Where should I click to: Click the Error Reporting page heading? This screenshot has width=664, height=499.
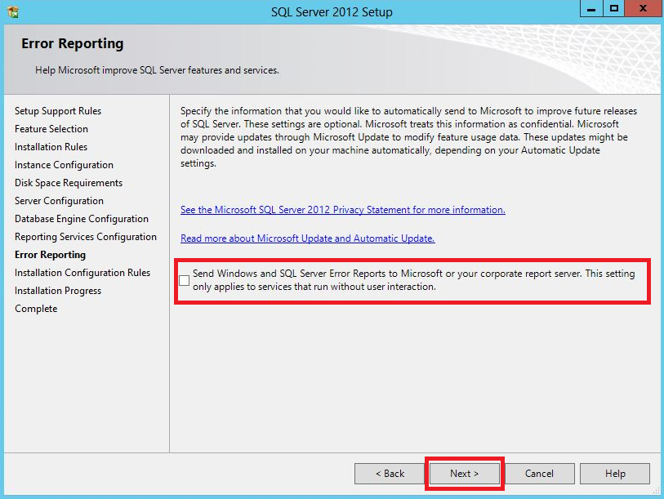(73, 43)
